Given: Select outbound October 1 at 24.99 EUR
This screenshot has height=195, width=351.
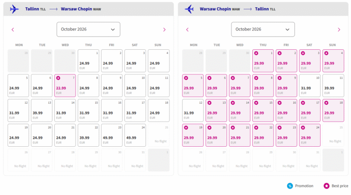Looking at the screenshot, I should click(x=88, y=60).
